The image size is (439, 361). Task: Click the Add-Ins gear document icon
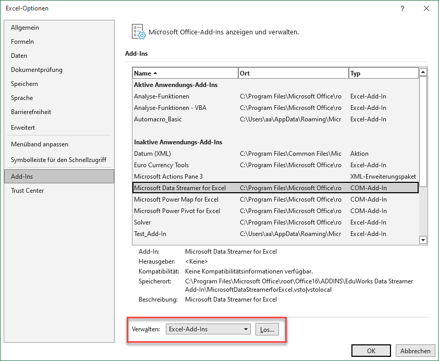139,32
